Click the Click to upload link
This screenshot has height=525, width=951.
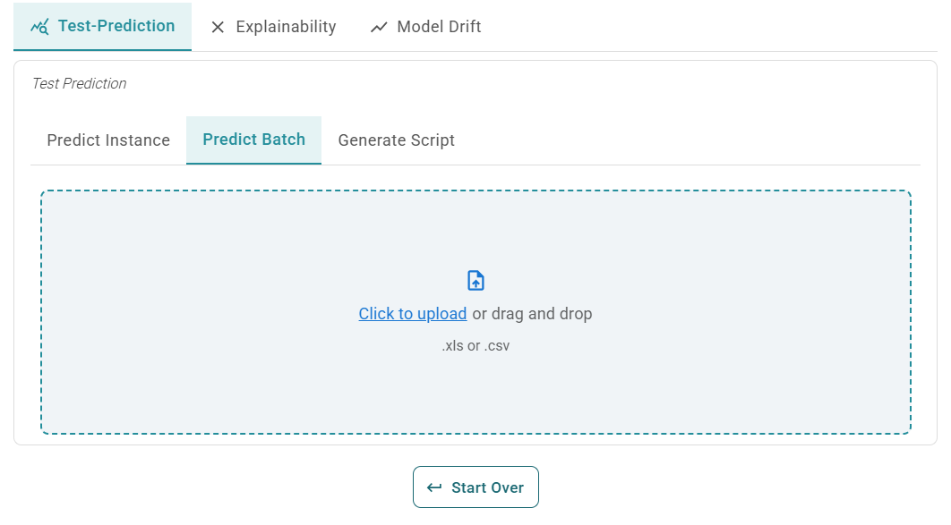412,314
